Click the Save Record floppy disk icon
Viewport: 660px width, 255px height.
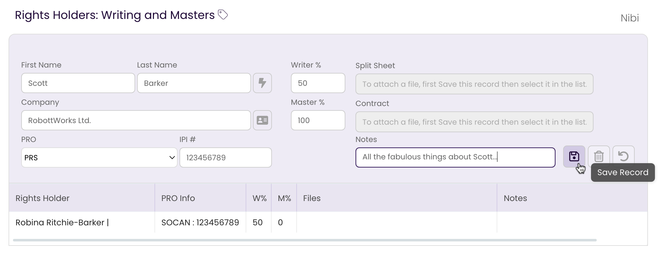pos(574,157)
